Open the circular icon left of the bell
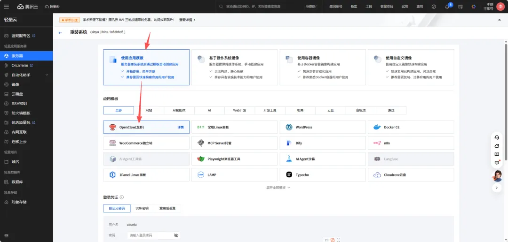This screenshot has height=242, width=508. 434,7
